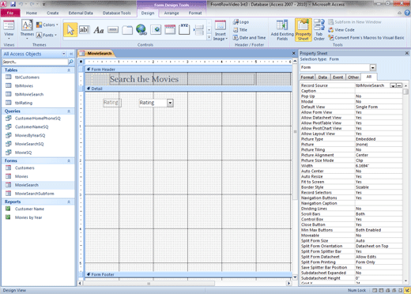411x294 pixels.
Task: Click the Record Source build (...) button
Action: pos(399,85)
